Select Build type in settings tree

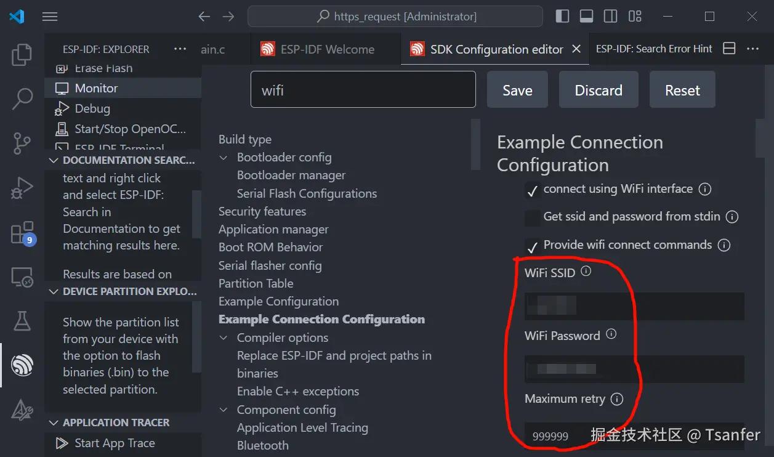pyautogui.click(x=245, y=139)
